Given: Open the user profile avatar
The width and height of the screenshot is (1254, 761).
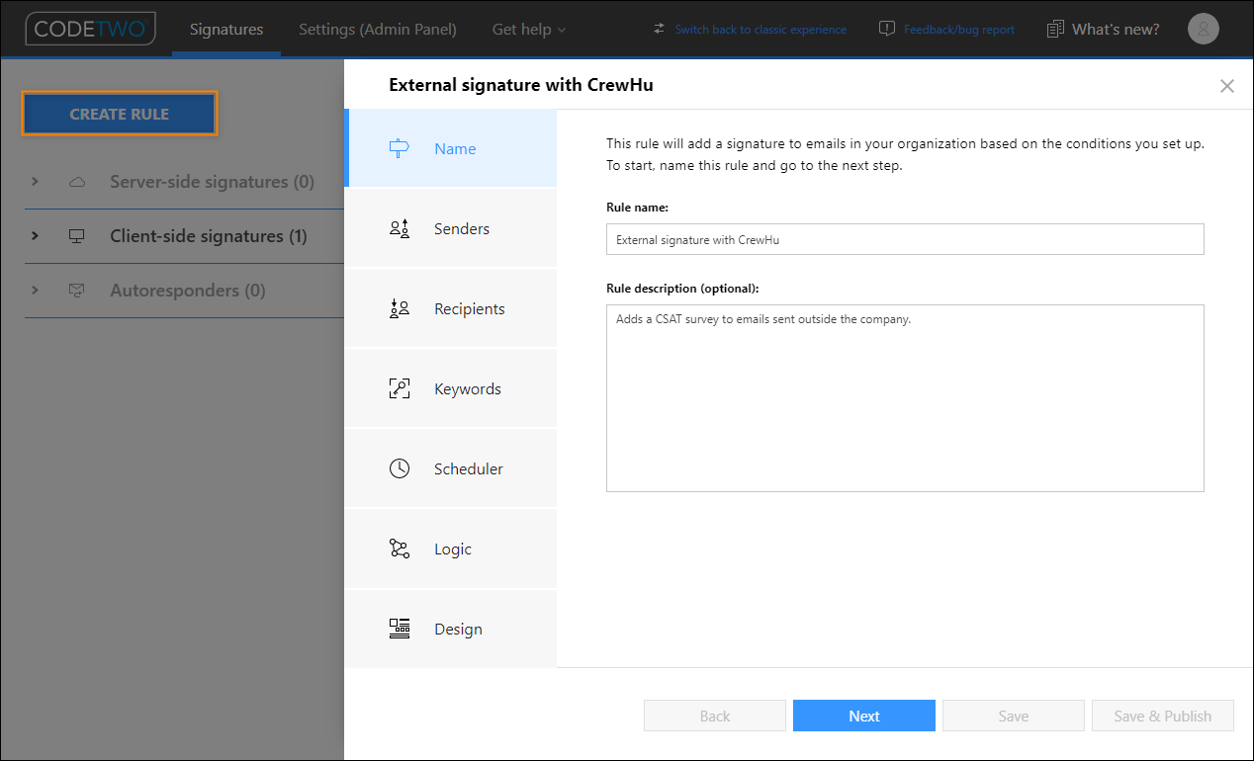Looking at the screenshot, I should click(1204, 29).
